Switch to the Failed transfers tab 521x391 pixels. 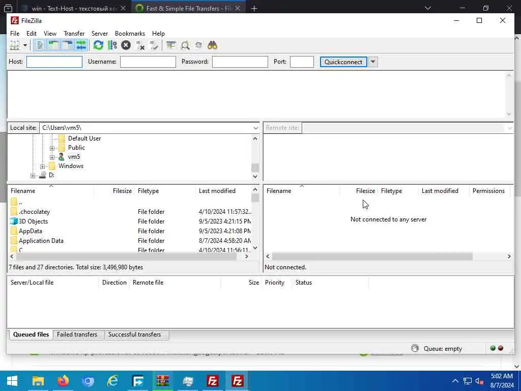coord(77,334)
